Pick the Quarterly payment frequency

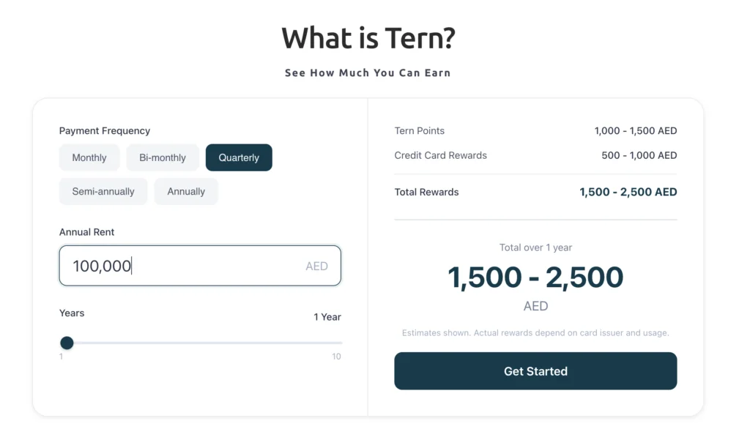(x=239, y=157)
